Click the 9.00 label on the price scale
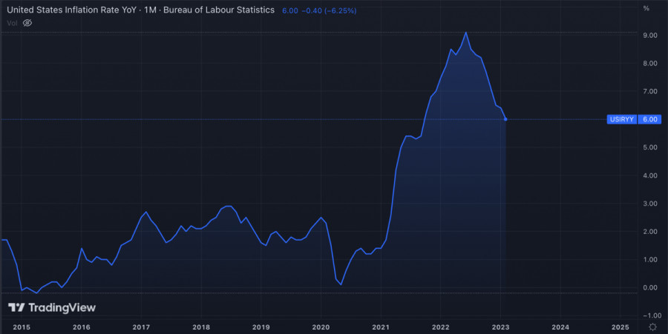The image size is (668, 334). click(650, 36)
